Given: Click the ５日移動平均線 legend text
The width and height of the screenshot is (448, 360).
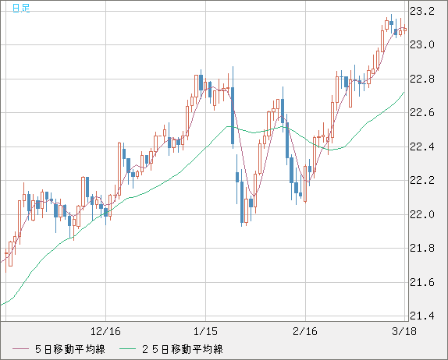Looking at the screenshot, I should point(70,349).
